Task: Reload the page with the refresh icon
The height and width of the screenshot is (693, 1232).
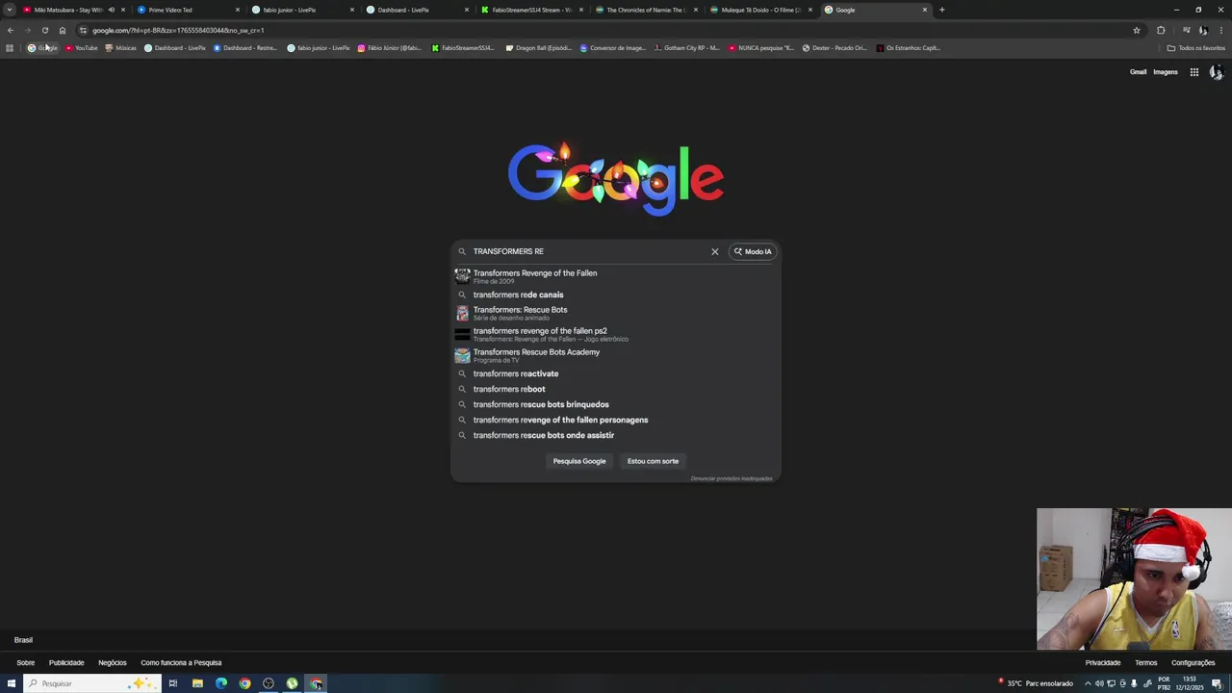Action: (x=44, y=30)
